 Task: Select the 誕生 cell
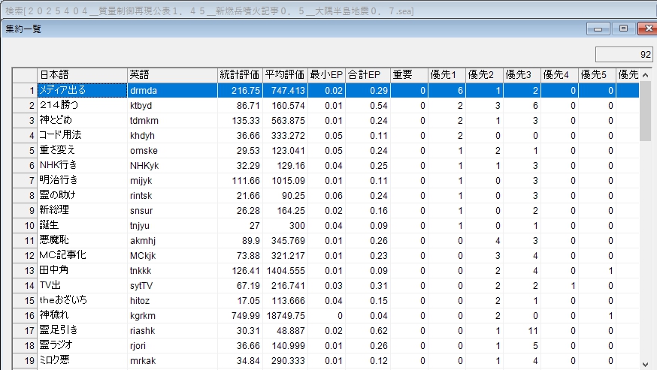pos(82,226)
